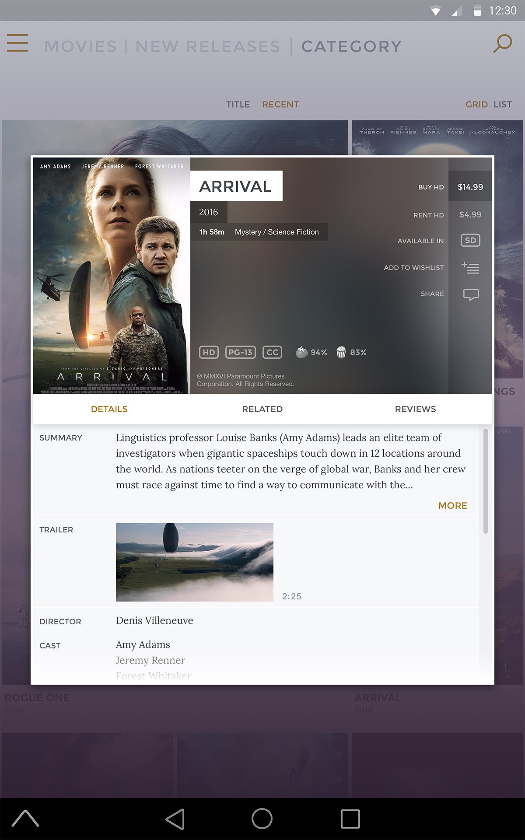Expand summary with MORE

click(x=452, y=506)
